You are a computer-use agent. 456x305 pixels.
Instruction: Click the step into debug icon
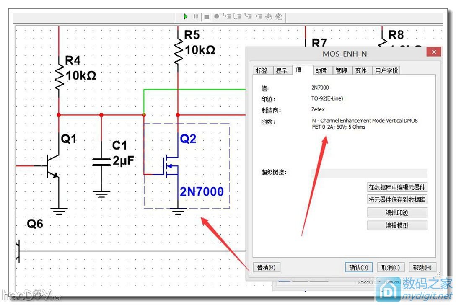[x=227, y=16]
